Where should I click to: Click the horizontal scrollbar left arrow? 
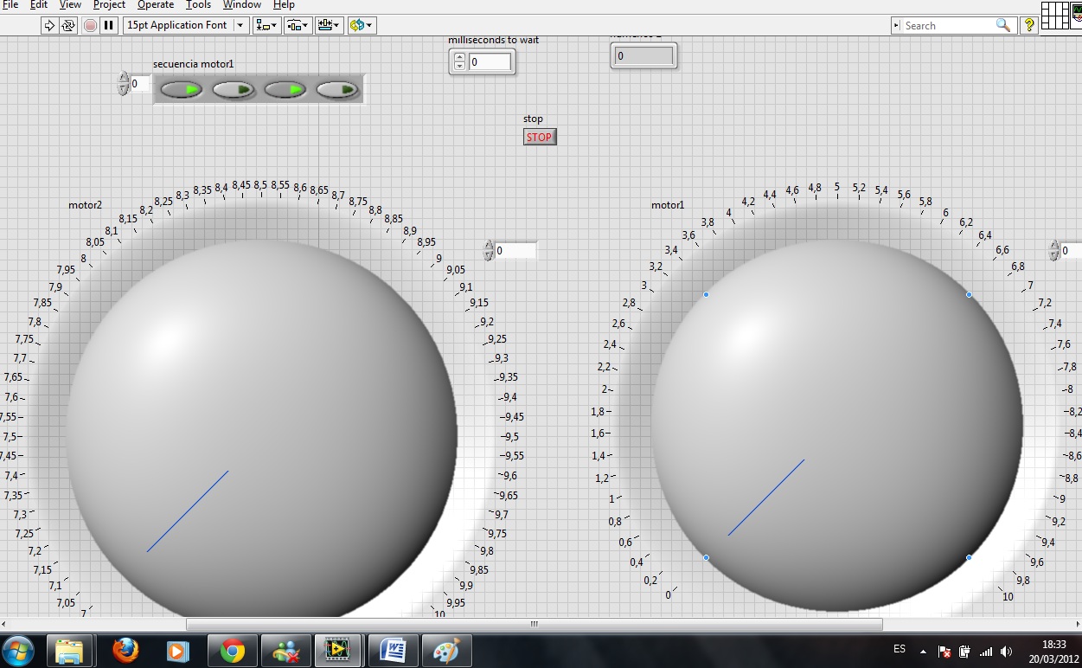5,624
